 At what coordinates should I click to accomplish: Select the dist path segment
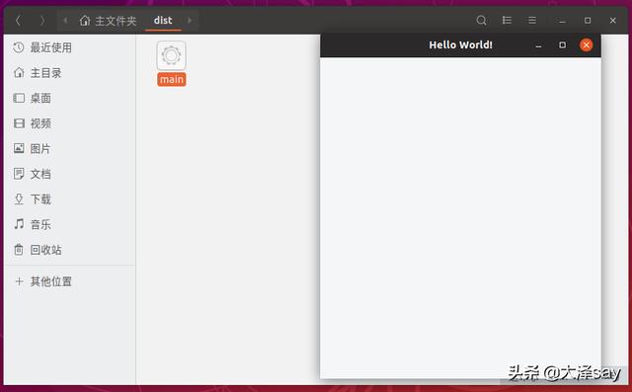click(x=163, y=21)
